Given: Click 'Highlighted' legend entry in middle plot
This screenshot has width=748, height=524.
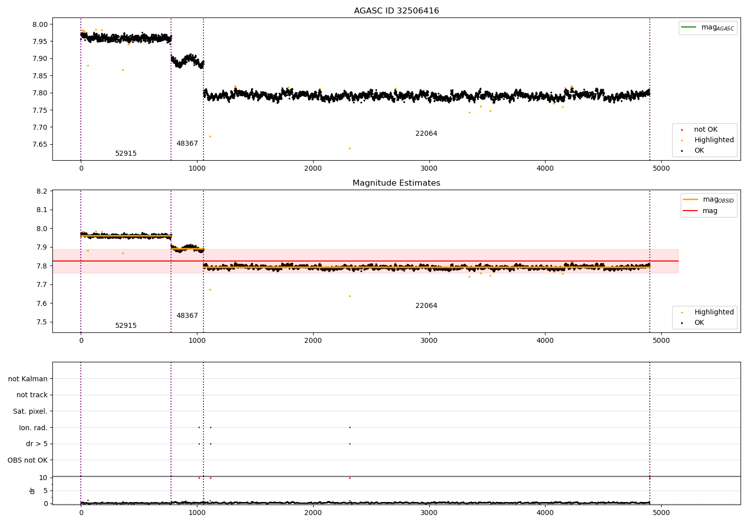Looking at the screenshot, I should click(708, 312).
